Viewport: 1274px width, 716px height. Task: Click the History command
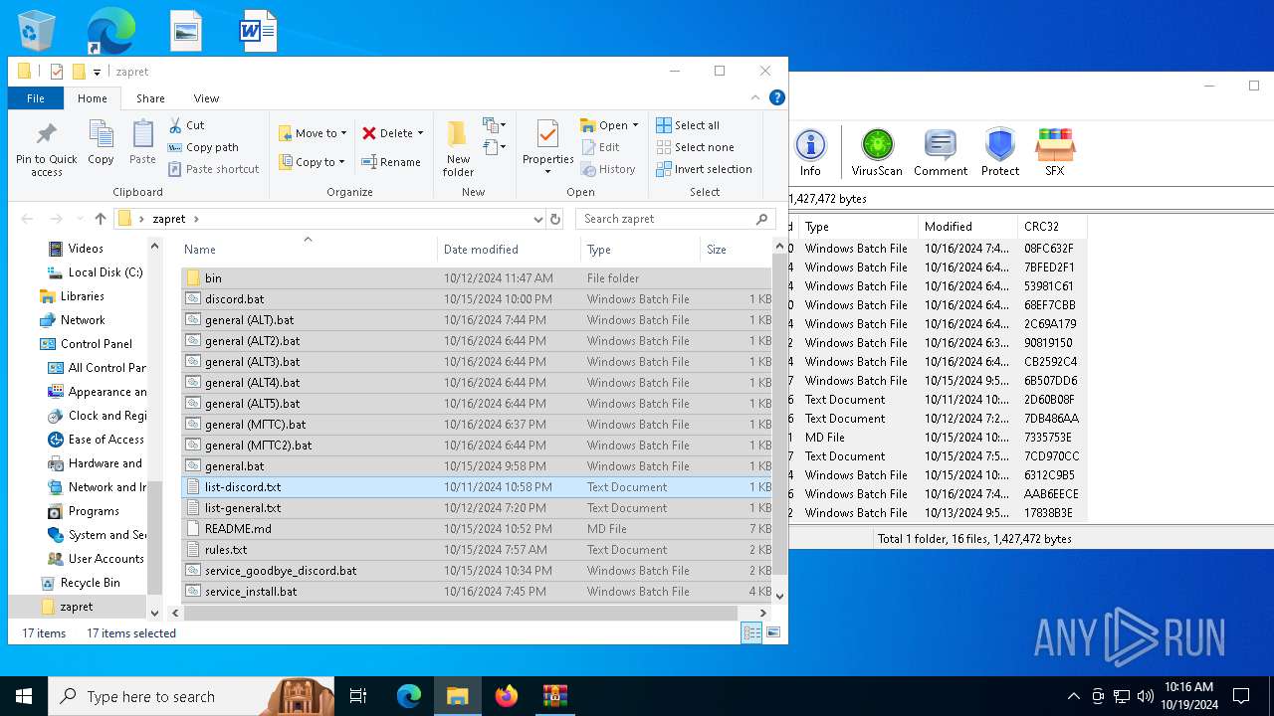[607, 169]
